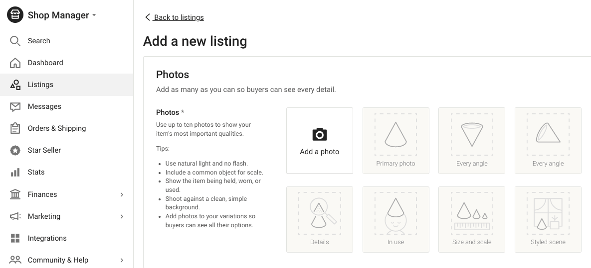Click the Orders & Shipping clipboard icon
This screenshot has height=268, width=591.
15,128
